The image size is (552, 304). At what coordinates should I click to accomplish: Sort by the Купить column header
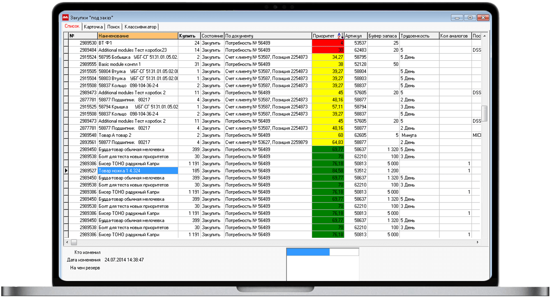click(x=189, y=36)
